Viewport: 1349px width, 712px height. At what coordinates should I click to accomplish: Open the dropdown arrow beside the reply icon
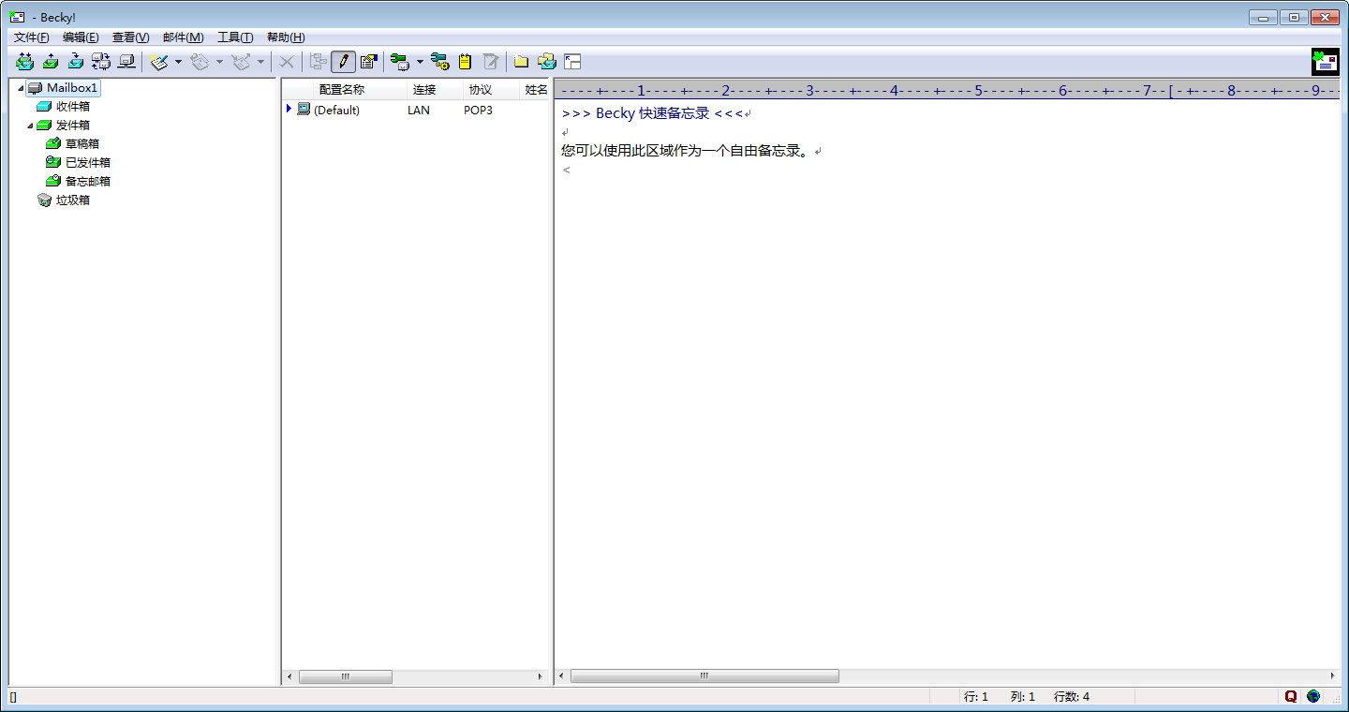[219, 62]
